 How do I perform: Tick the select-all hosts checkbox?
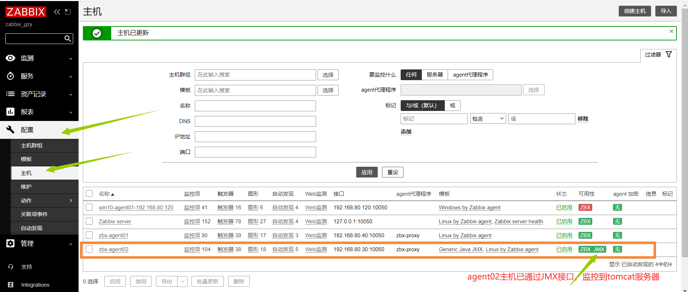[89, 194]
